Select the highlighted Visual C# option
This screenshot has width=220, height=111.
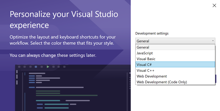point(175,65)
